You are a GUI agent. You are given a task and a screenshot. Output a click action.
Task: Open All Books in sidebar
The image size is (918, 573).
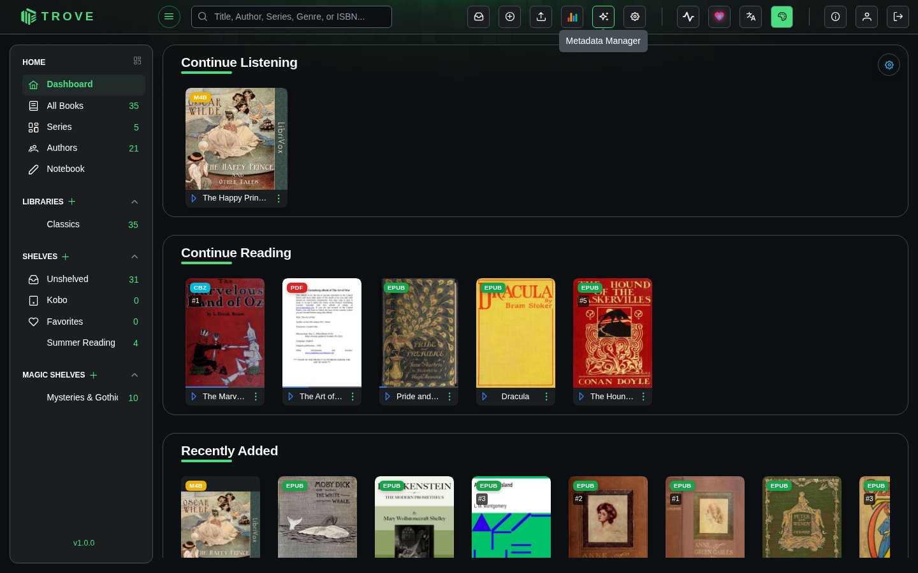[84, 106]
